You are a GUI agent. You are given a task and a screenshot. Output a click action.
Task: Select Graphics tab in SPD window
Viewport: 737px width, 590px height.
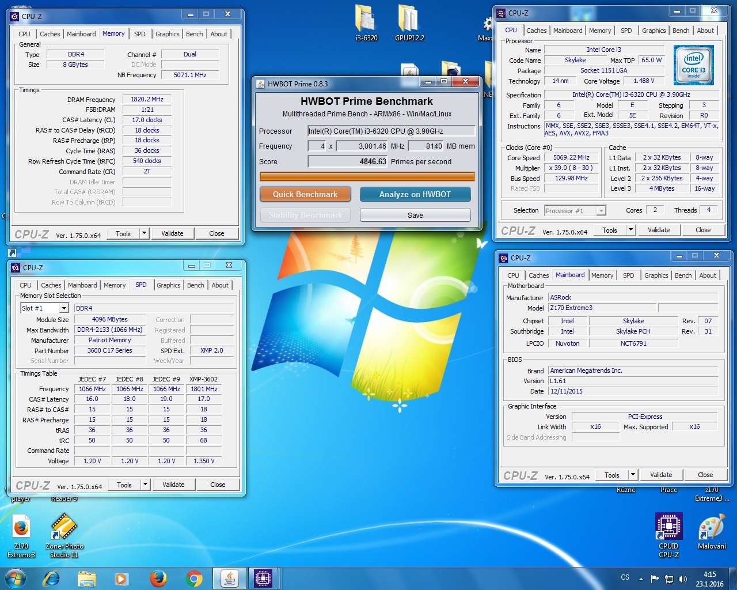[x=169, y=285]
